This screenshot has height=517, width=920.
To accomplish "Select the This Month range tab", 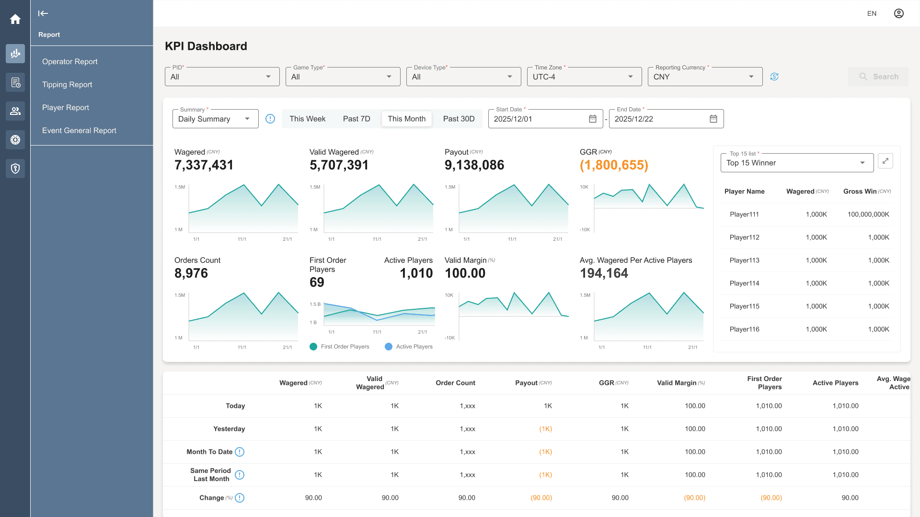I will [407, 119].
